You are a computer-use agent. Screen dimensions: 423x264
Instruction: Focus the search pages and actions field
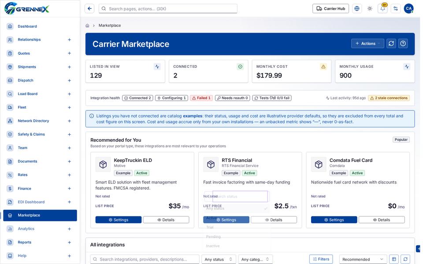click(168, 9)
